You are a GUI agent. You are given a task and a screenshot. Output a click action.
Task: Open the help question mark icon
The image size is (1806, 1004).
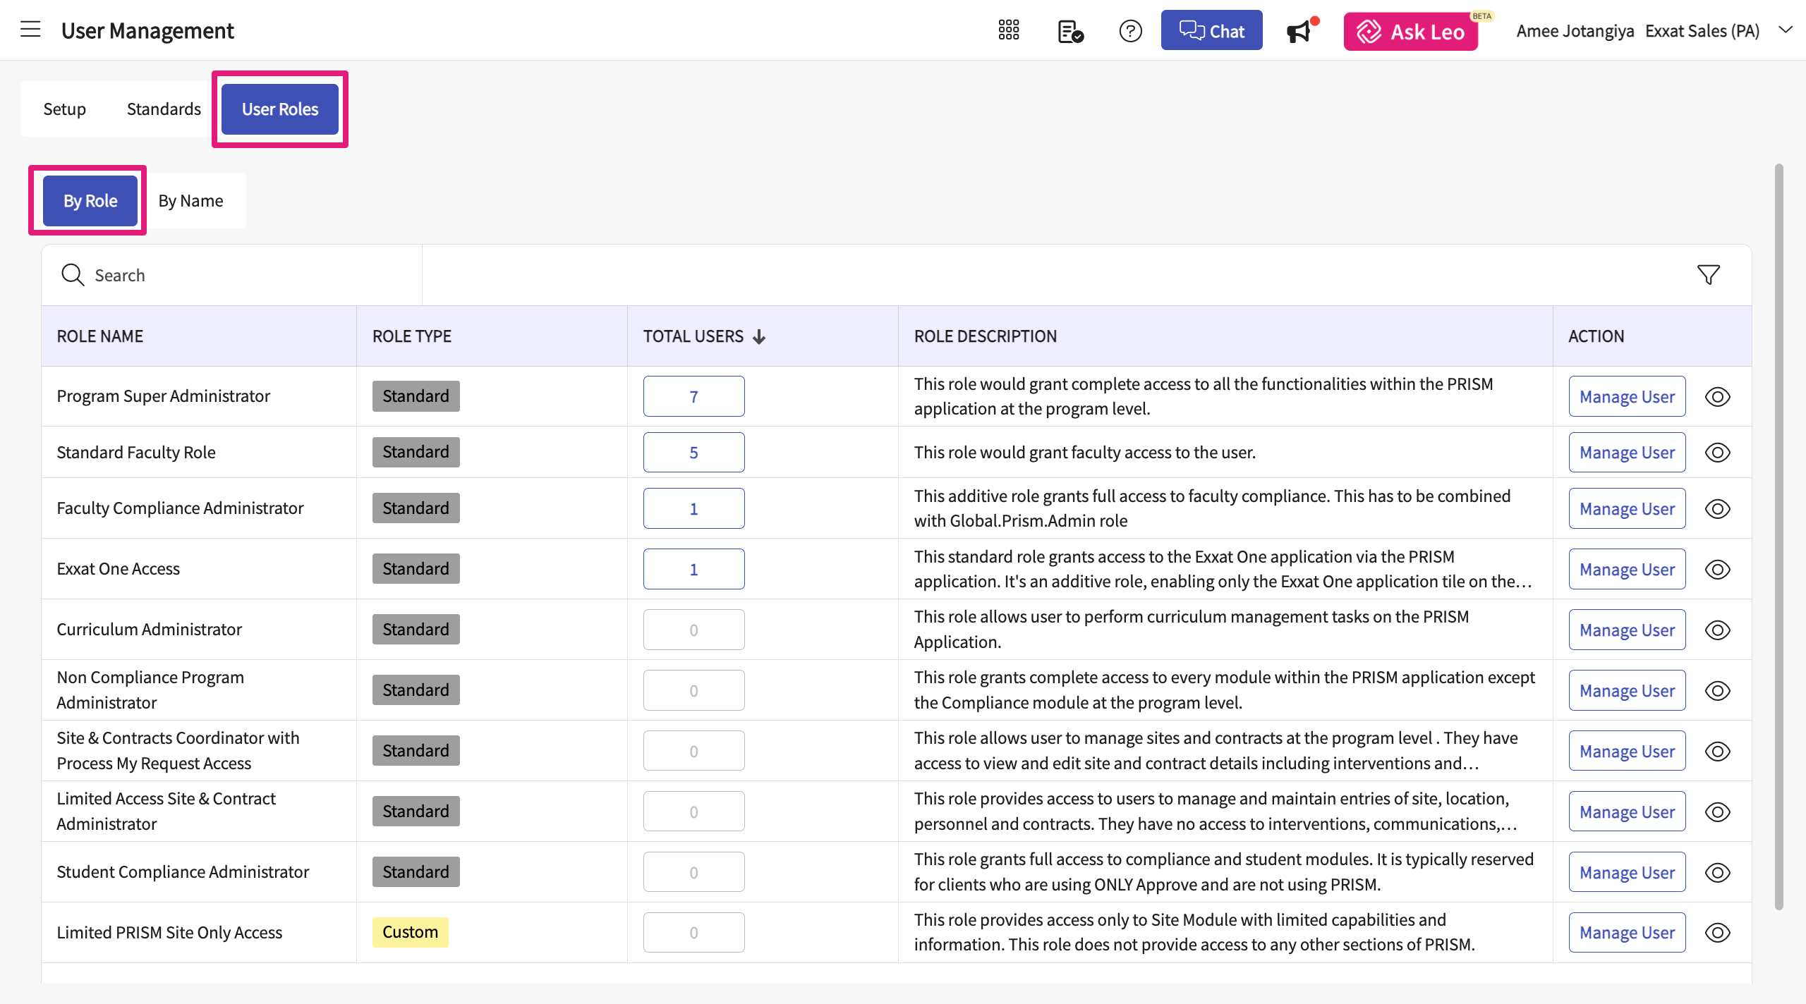pos(1130,31)
